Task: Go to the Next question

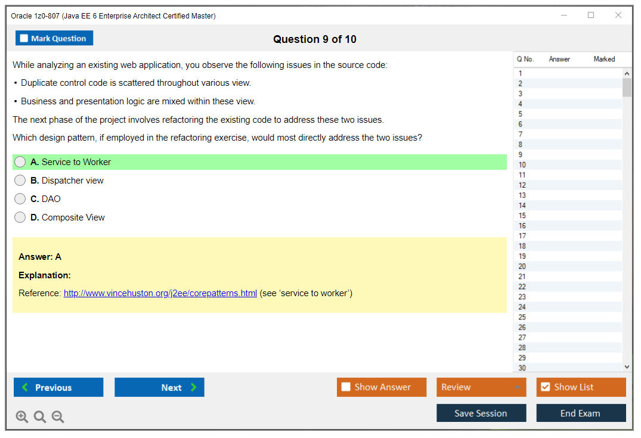Action: [159, 387]
